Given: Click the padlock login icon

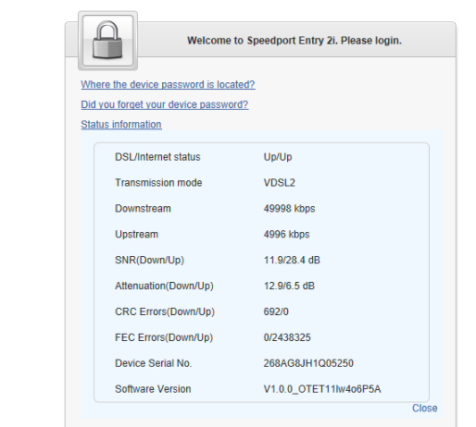Looking at the screenshot, I should point(107,41).
